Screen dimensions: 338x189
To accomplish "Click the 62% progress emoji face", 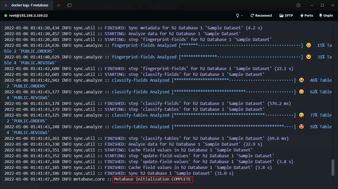I will click(x=301, y=92).
